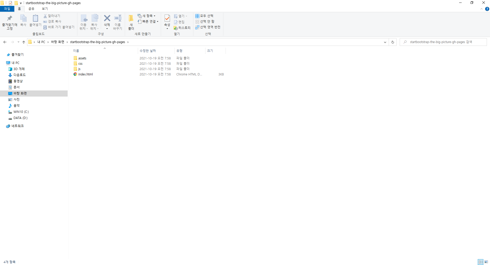The height and width of the screenshot is (265, 490).
Task: Sort by Date modified (수정한 날짜) header
Action: (156, 51)
